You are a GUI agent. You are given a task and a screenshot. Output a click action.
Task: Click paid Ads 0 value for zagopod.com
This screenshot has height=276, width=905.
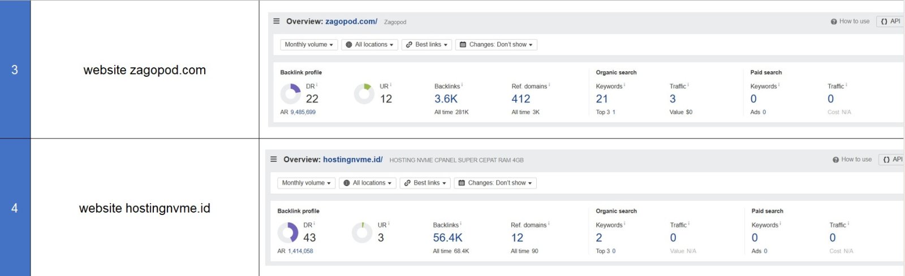(x=764, y=113)
